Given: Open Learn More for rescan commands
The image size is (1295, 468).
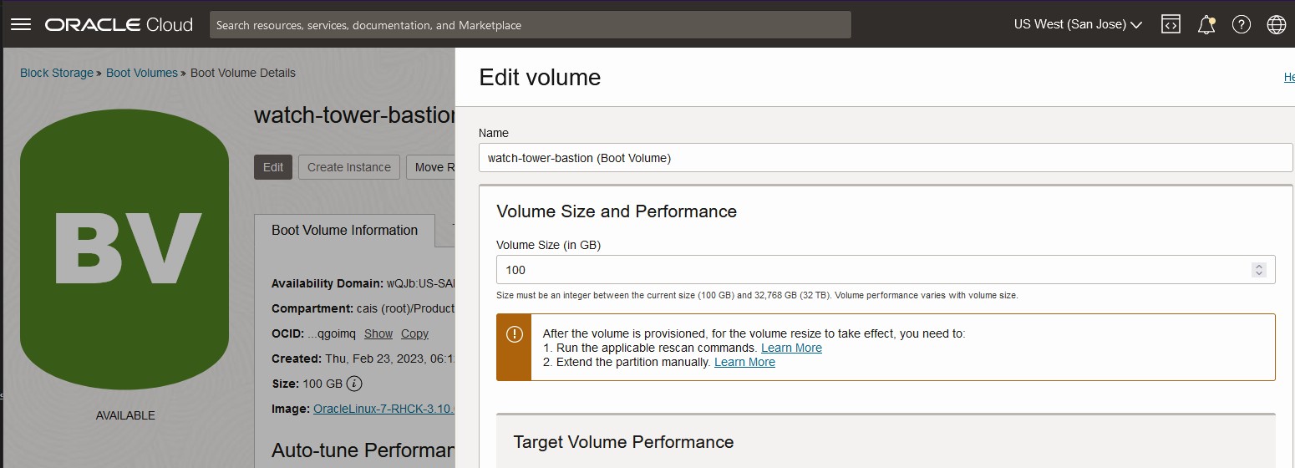Looking at the screenshot, I should [791, 348].
